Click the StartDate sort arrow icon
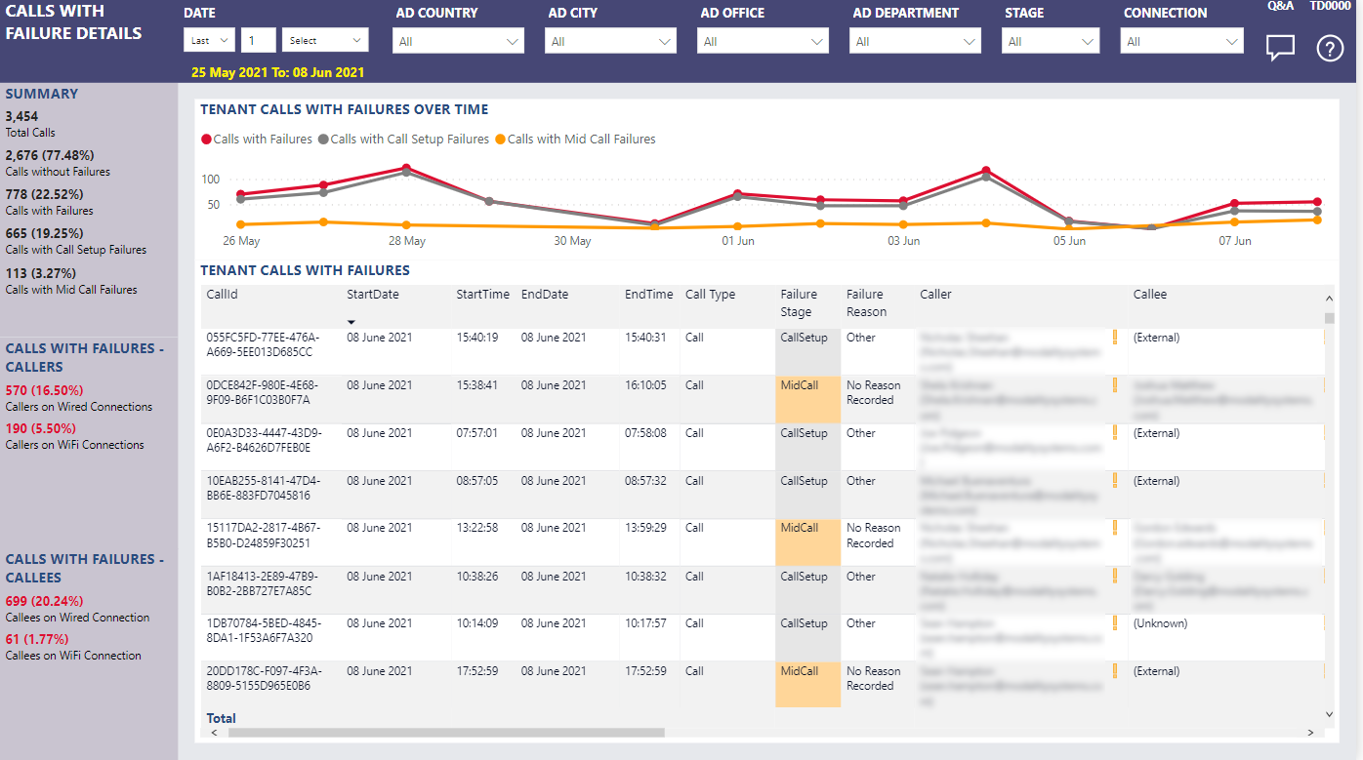 tap(351, 322)
